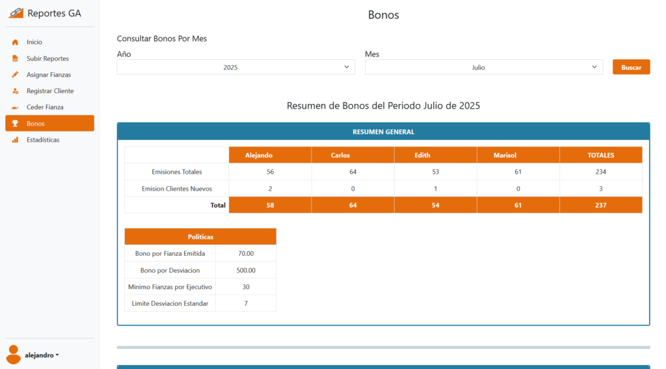Navigate to Registrar Cliente
The height and width of the screenshot is (369, 666).
50,91
